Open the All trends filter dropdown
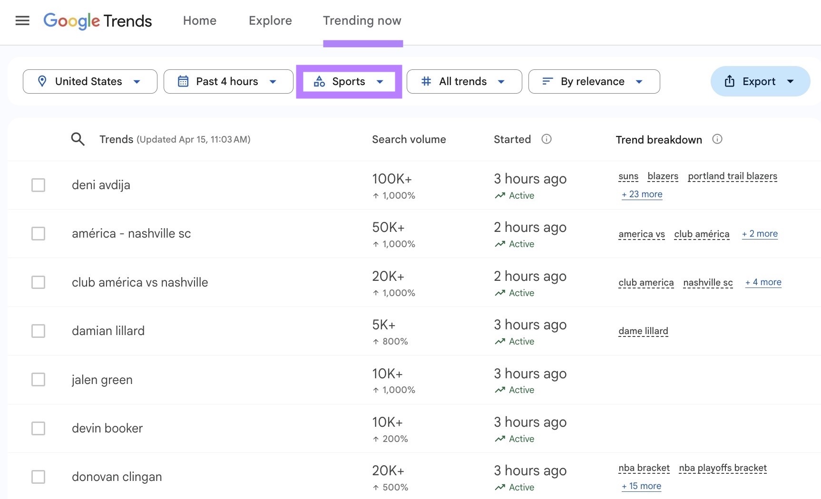The height and width of the screenshot is (499, 821). (x=464, y=82)
